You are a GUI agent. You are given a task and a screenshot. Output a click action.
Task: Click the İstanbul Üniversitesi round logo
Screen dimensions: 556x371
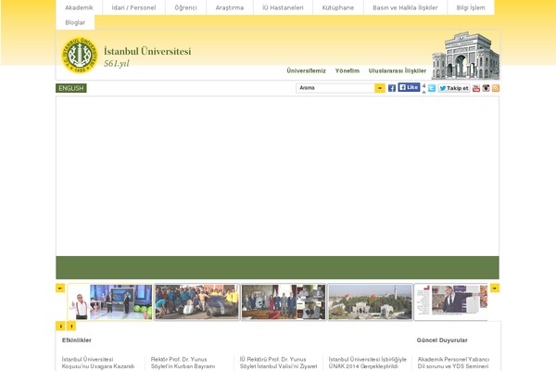point(80,56)
